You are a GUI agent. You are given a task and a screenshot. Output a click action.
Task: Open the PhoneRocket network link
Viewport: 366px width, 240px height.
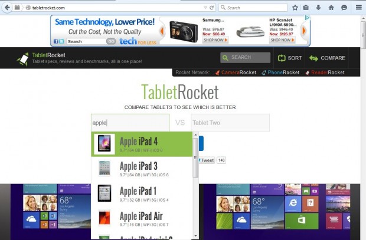pyautogui.click(x=280, y=73)
